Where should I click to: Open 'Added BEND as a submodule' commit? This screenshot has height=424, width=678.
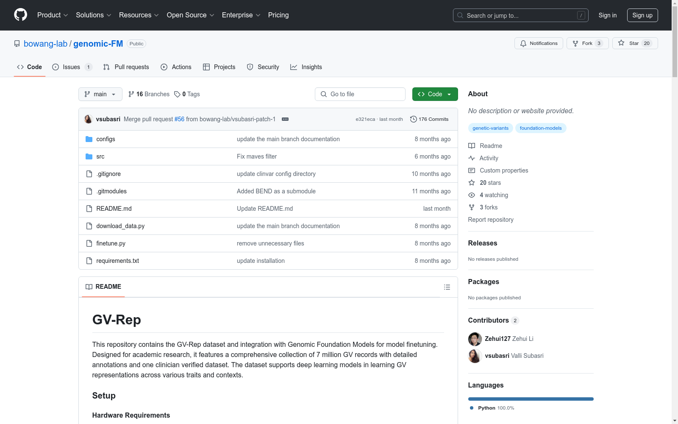tap(276, 191)
